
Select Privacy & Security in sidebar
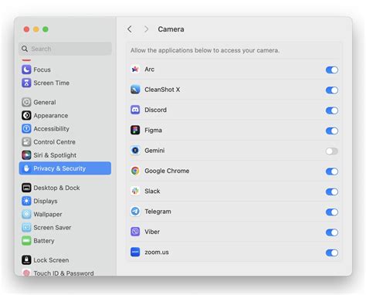tap(65, 168)
